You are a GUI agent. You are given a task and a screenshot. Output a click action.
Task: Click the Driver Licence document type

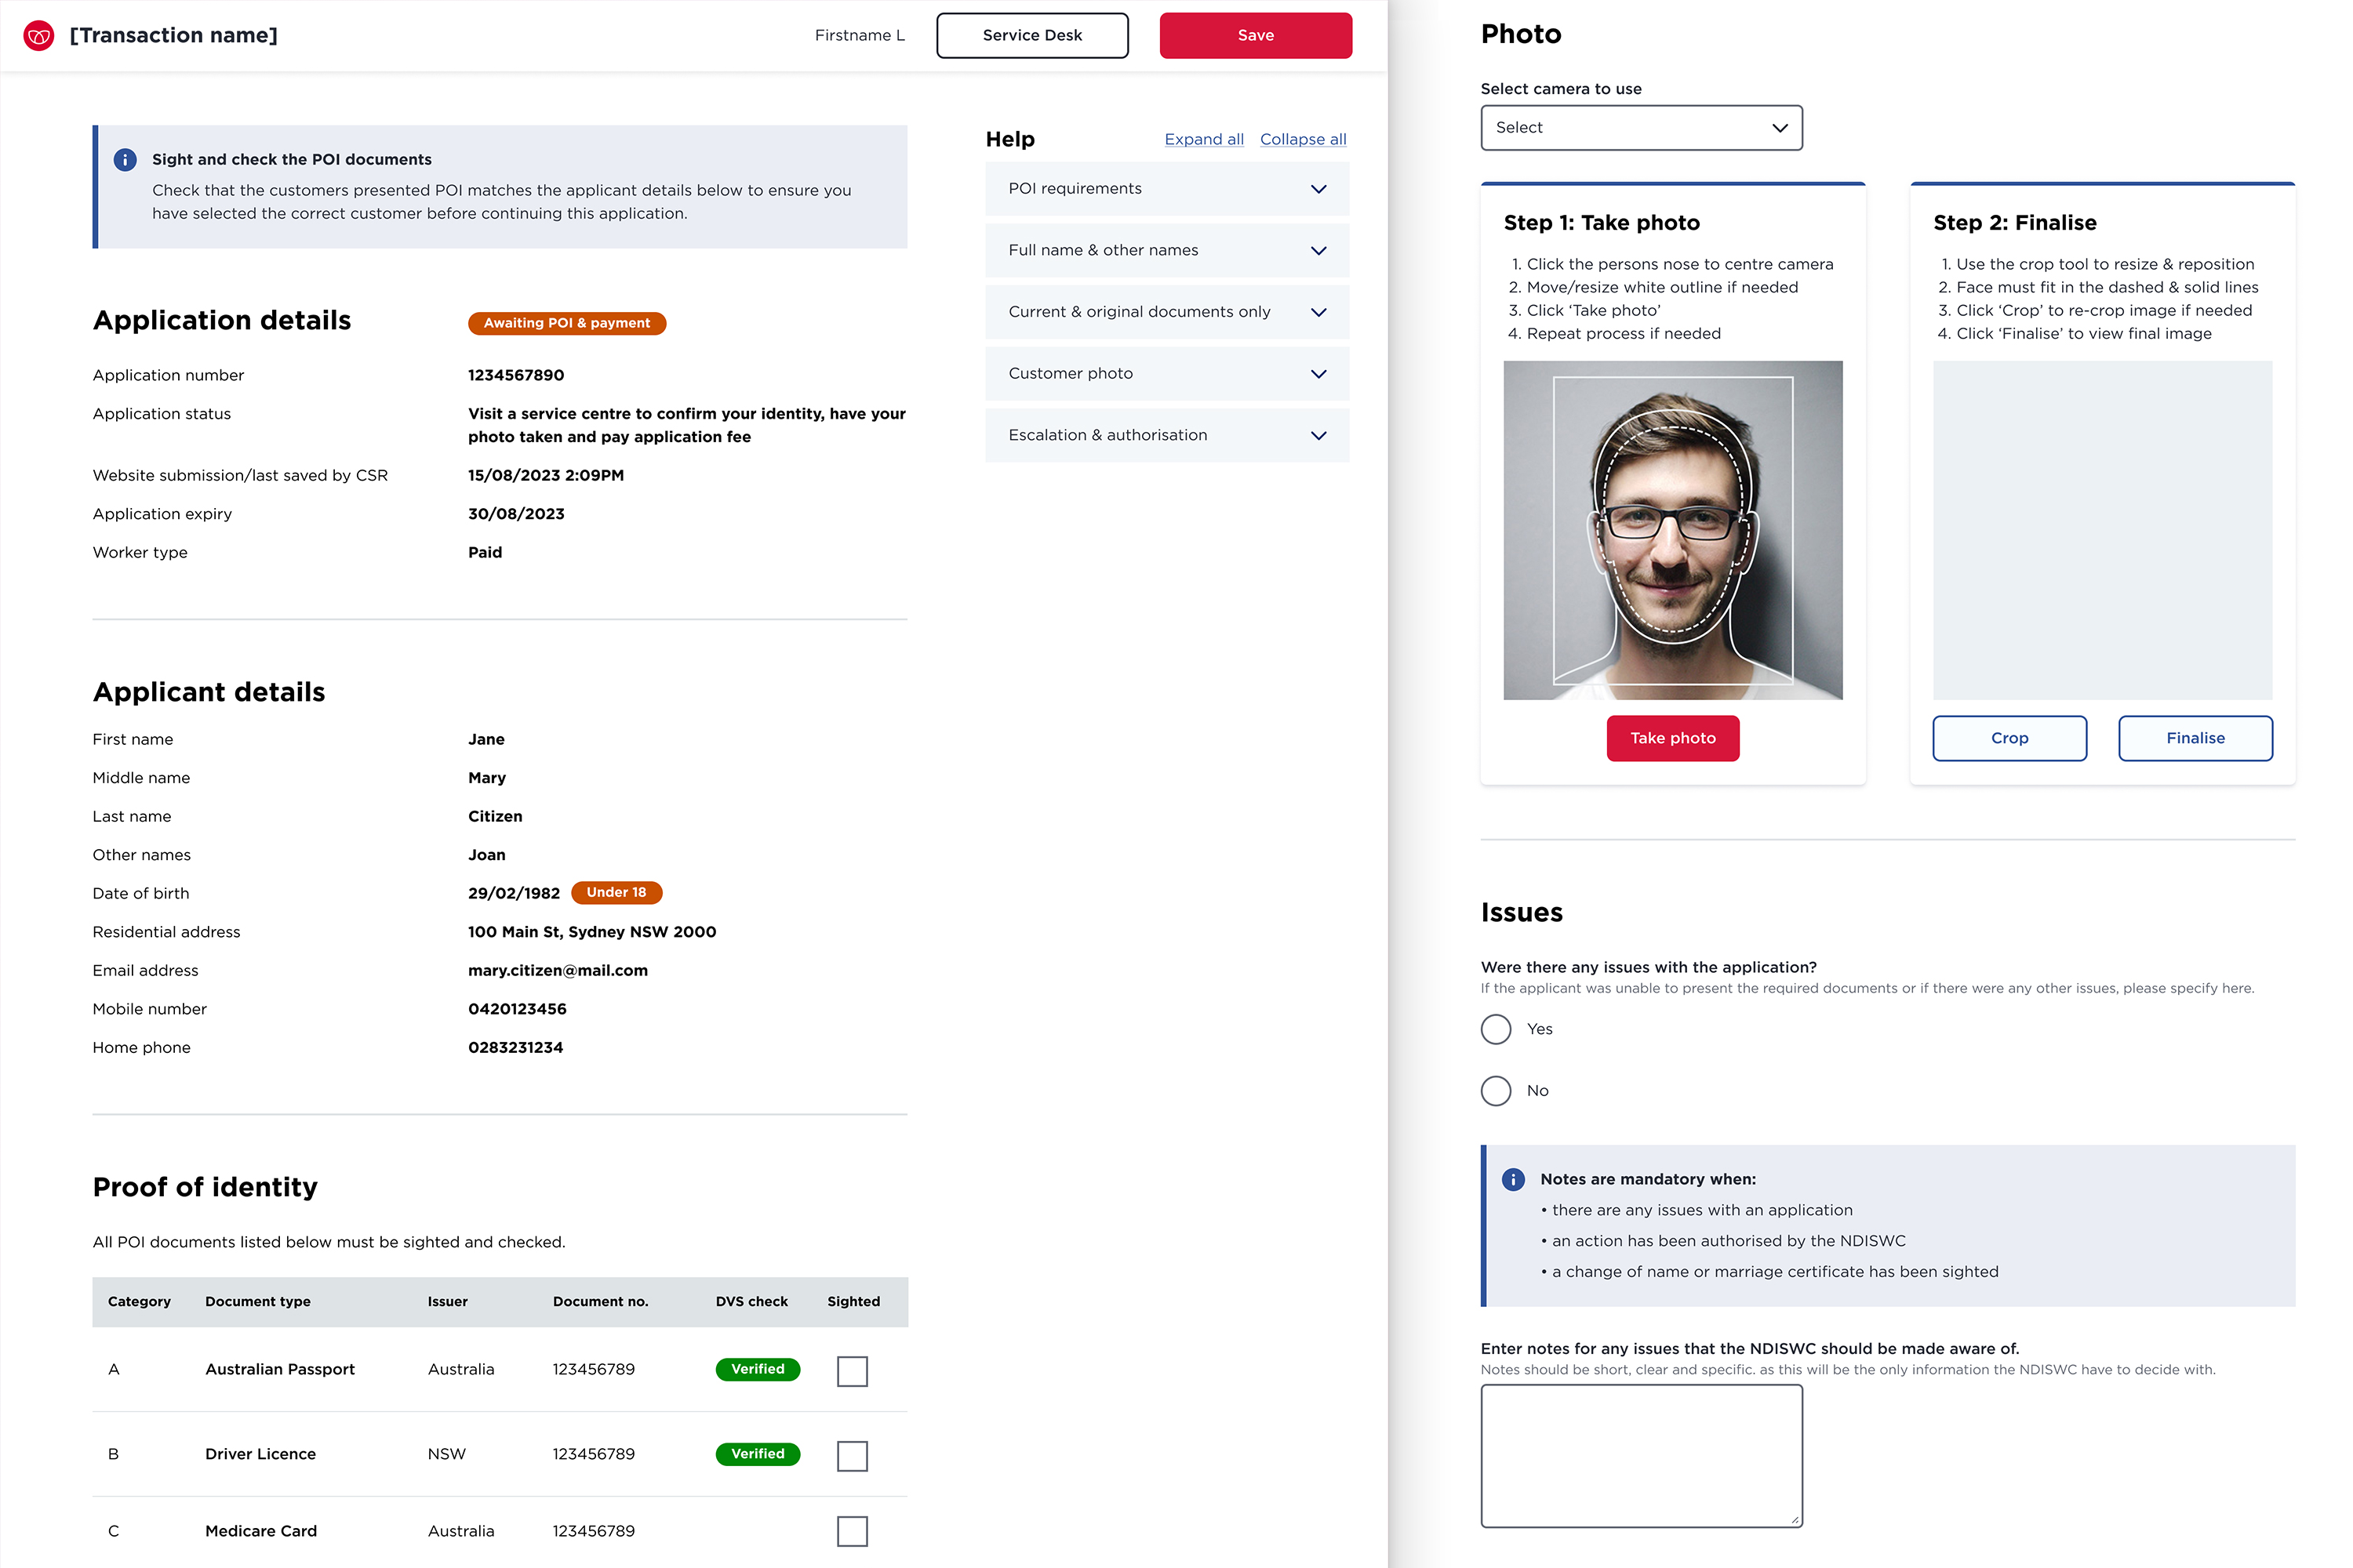pyautogui.click(x=260, y=1455)
